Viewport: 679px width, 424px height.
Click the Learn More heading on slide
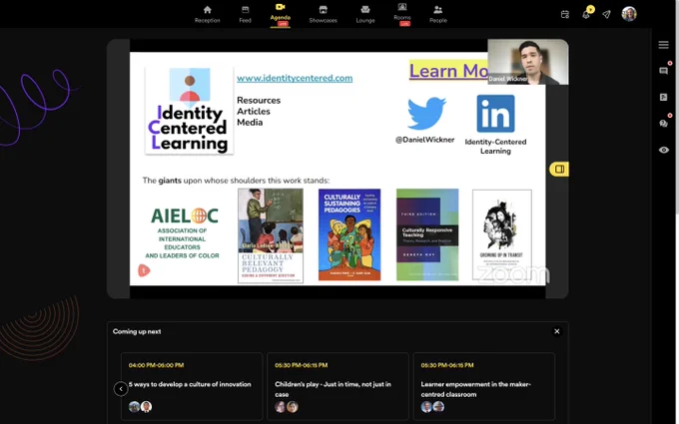coord(448,71)
